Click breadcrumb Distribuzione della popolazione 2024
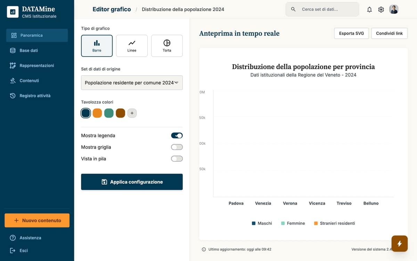This screenshot has height=261, width=417. point(183,9)
